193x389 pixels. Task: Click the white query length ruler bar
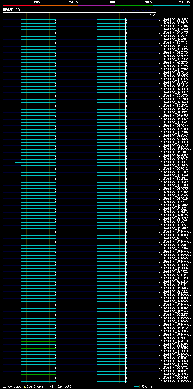coord(80,12)
